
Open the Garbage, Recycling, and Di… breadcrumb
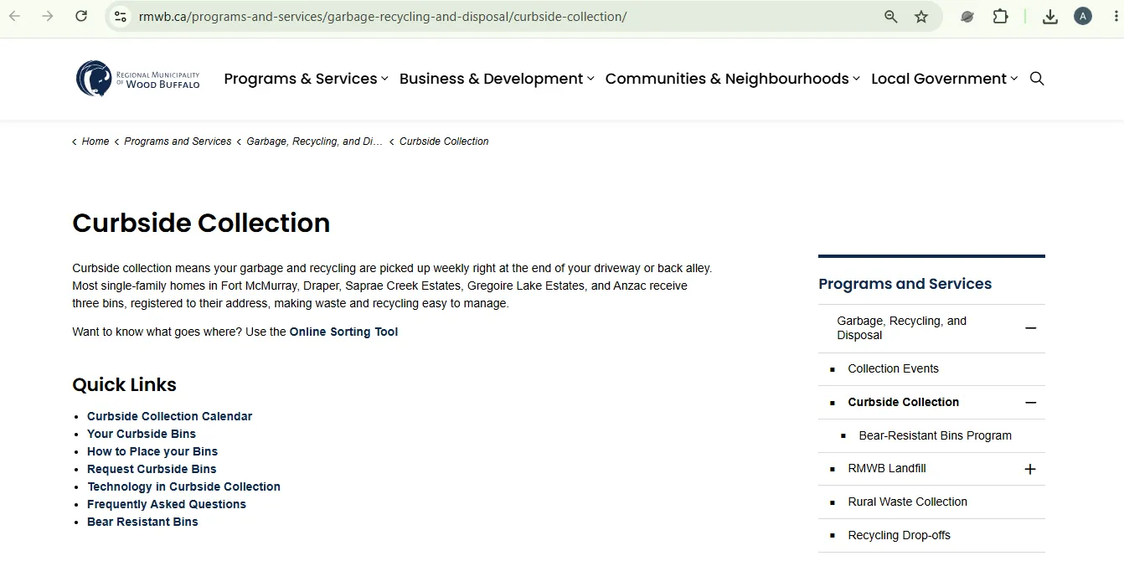pyautogui.click(x=314, y=142)
